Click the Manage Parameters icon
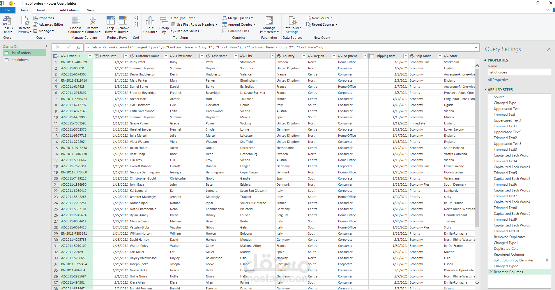The width and height of the screenshot is (555, 290). coord(269,21)
